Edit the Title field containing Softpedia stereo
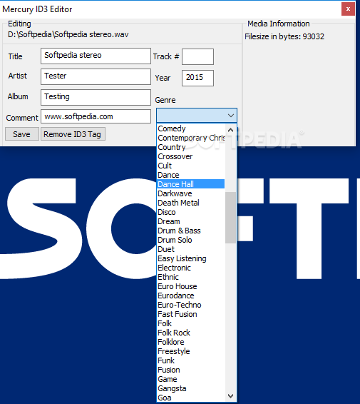The height and width of the screenshot is (404, 360). click(x=96, y=56)
